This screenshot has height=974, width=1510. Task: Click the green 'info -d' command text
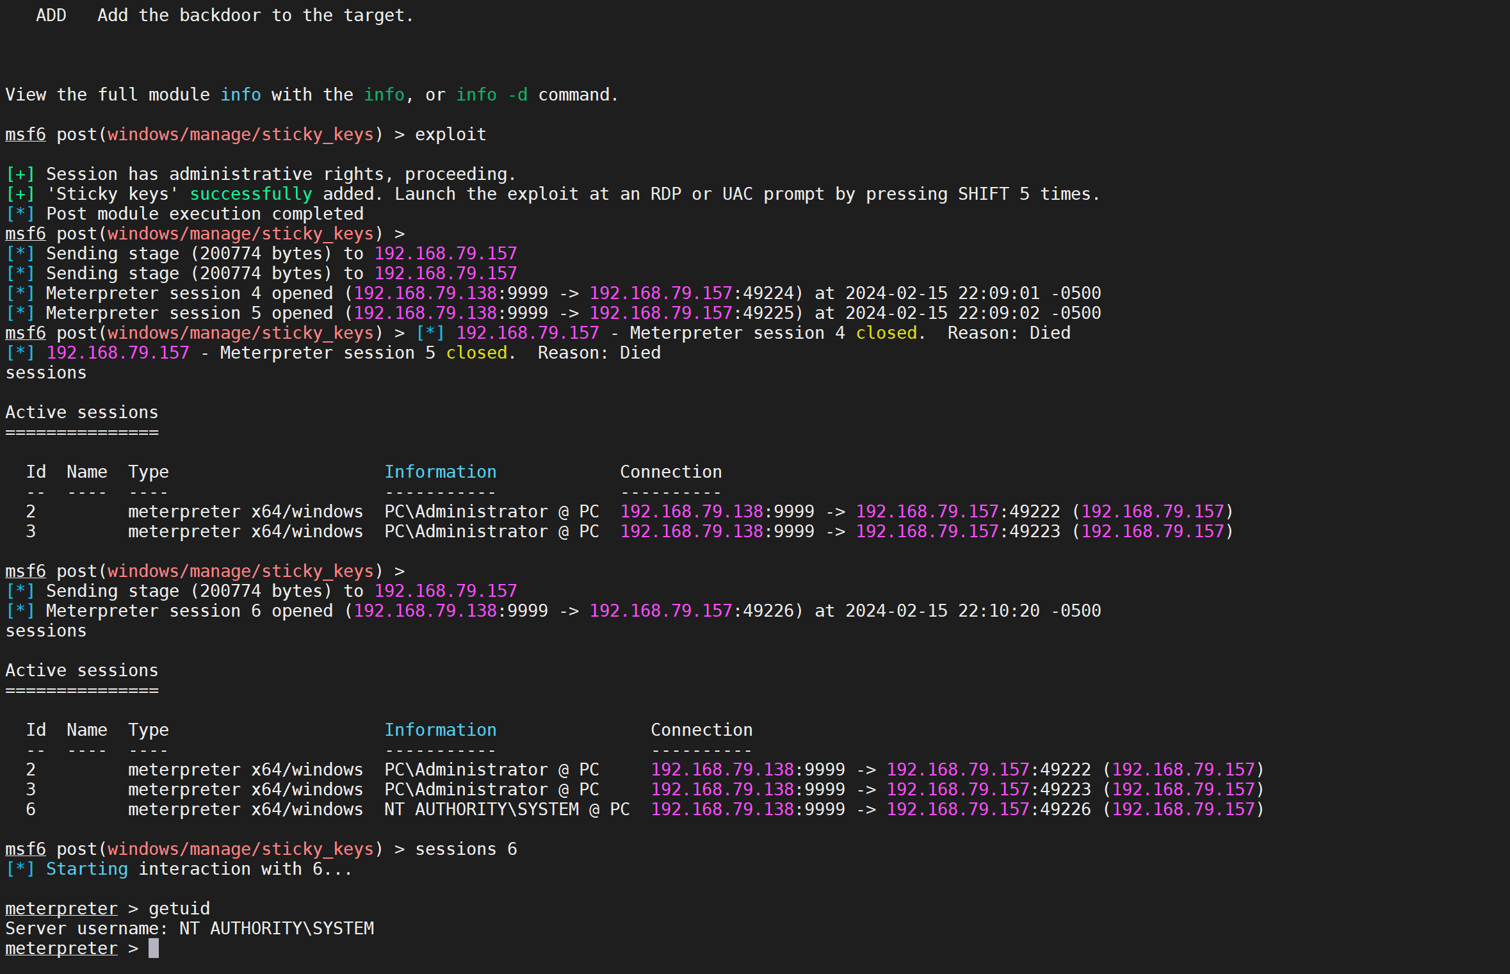491,95
